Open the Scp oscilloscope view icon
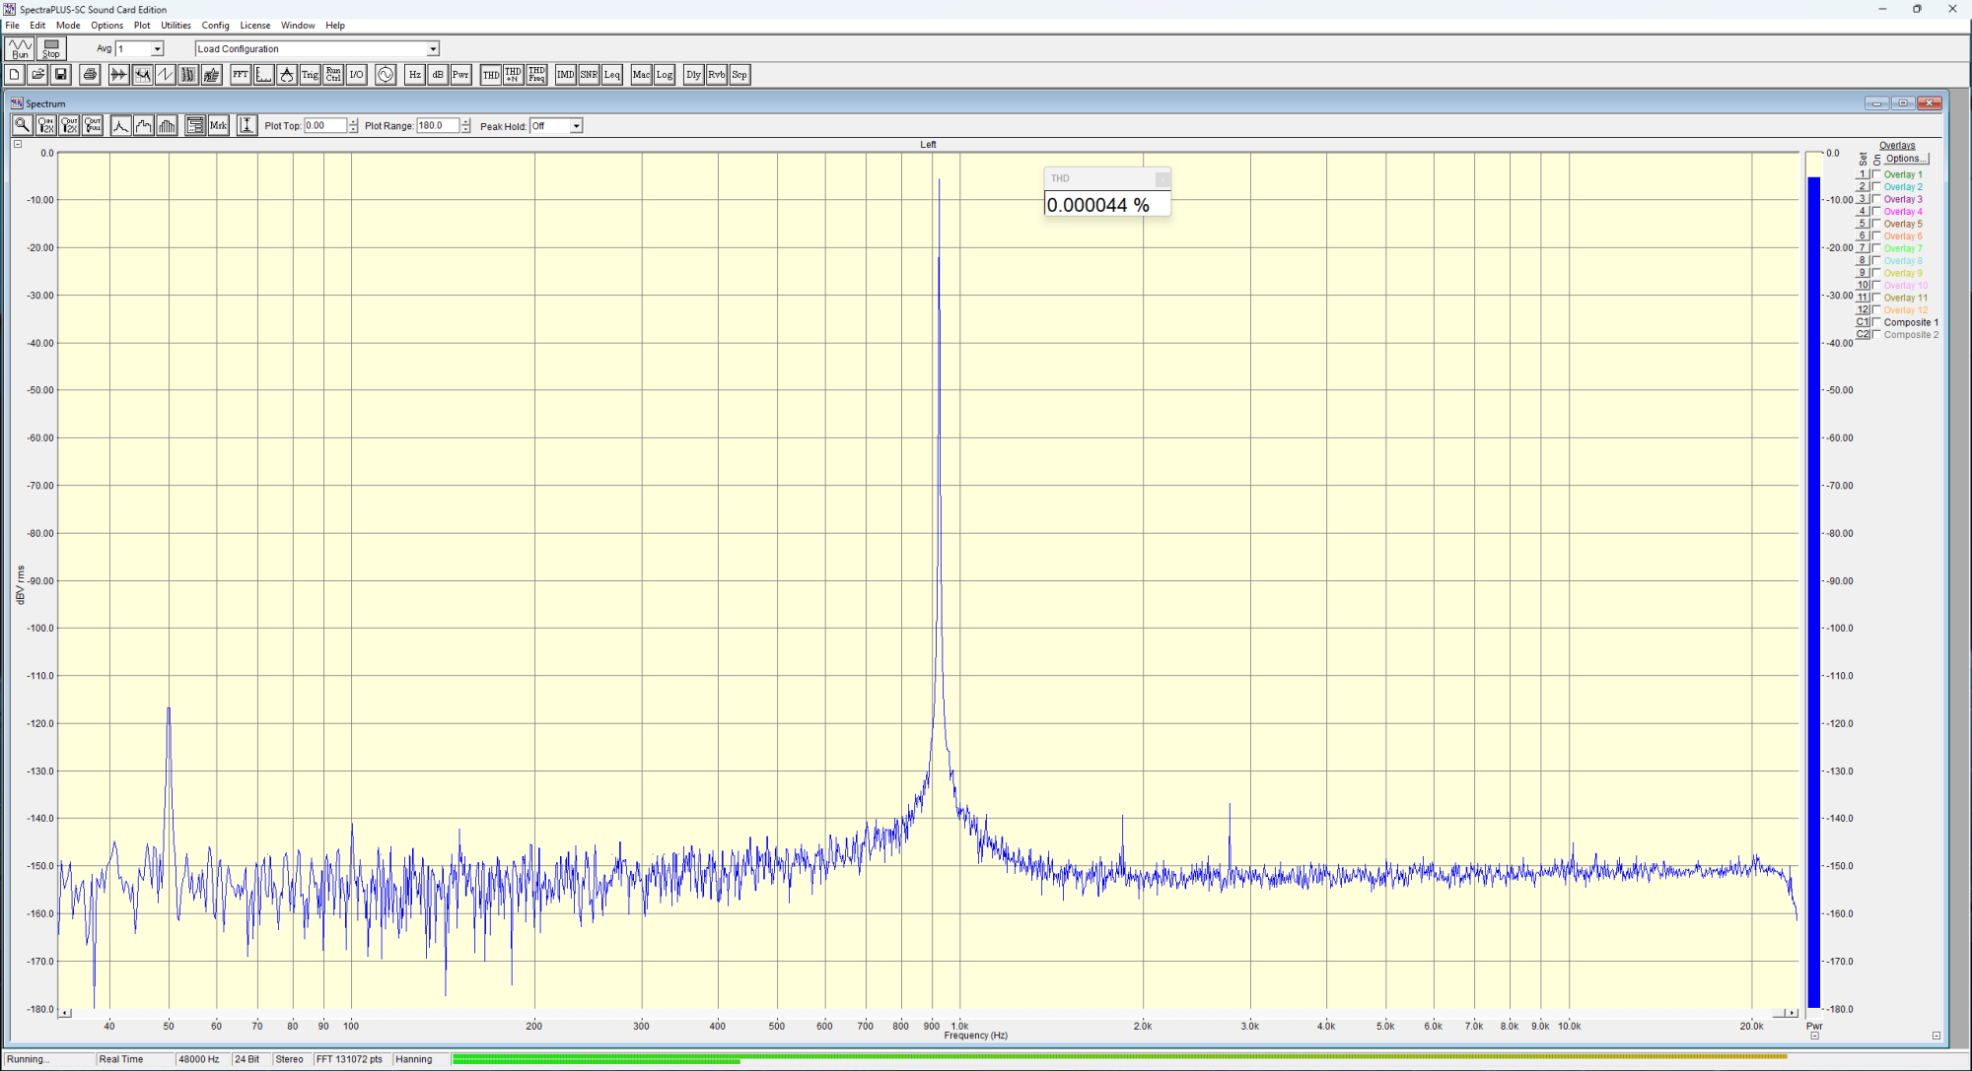1972x1071 pixels. point(739,75)
